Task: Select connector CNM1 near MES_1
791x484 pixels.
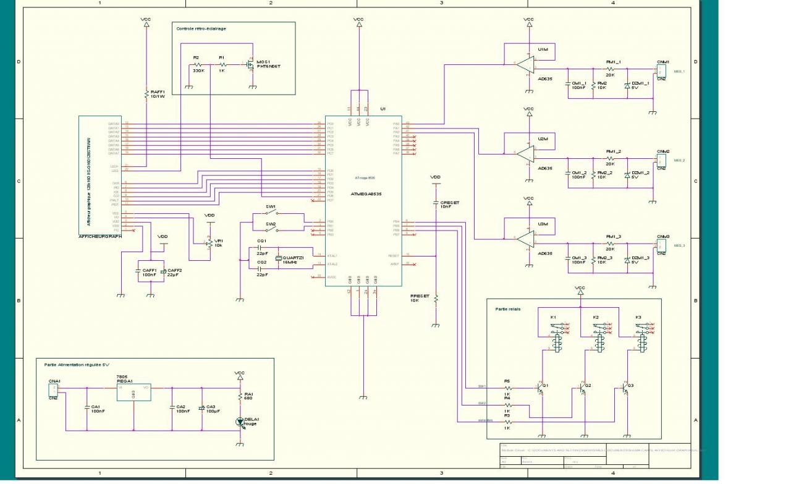Action: coord(661,70)
